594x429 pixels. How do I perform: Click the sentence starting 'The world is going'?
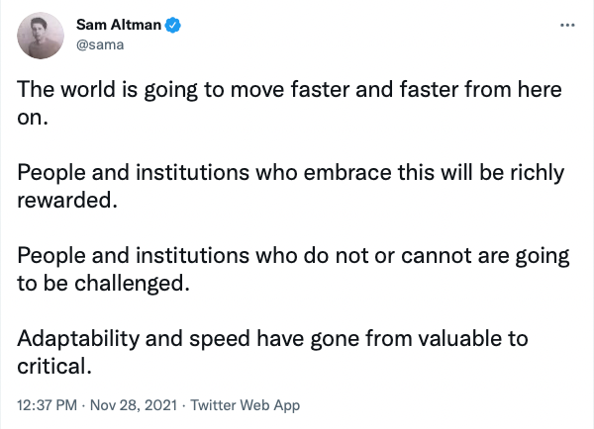[x=289, y=90]
